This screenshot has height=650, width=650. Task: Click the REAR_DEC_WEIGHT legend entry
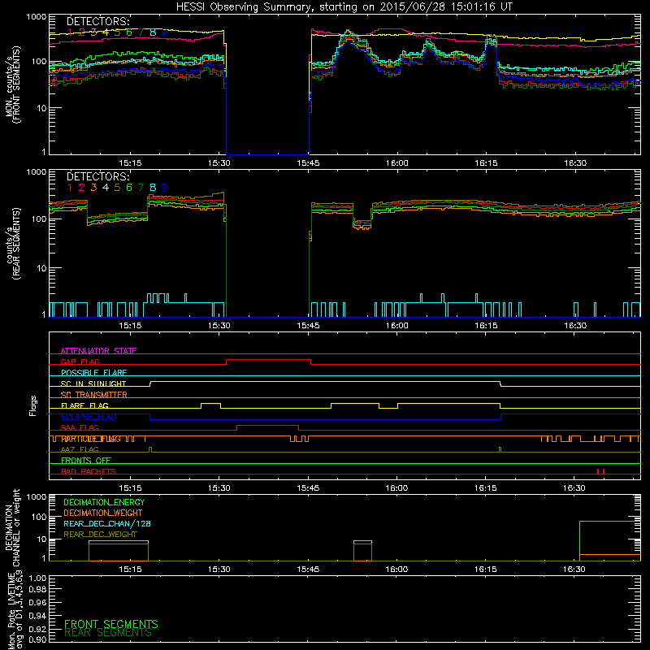pyautogui.click(x=100, y=535)
